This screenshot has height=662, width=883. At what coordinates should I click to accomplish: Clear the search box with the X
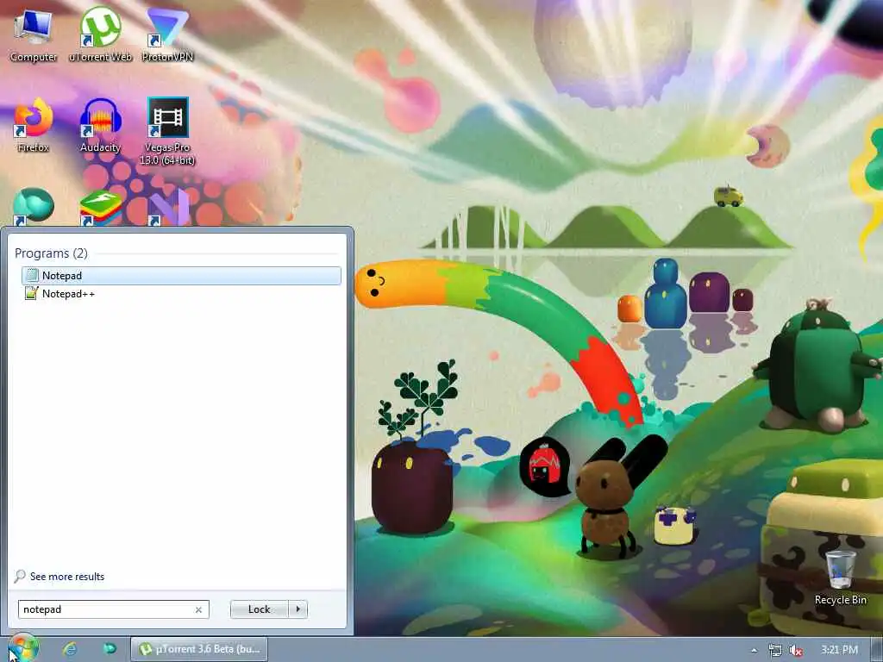pos(198,609)
